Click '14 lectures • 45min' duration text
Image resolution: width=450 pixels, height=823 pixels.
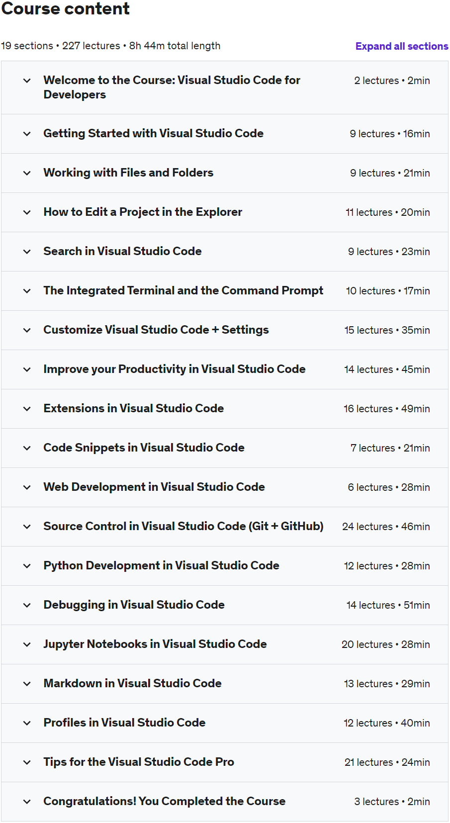pos(387,369)
